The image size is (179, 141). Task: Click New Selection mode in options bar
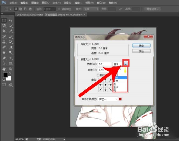[x=16, y=9]
